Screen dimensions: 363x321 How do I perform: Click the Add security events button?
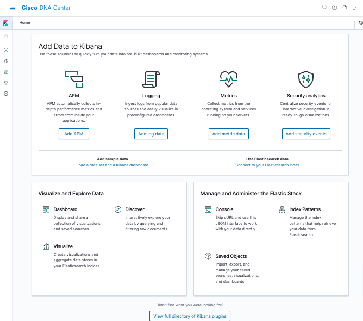[306, 134]
